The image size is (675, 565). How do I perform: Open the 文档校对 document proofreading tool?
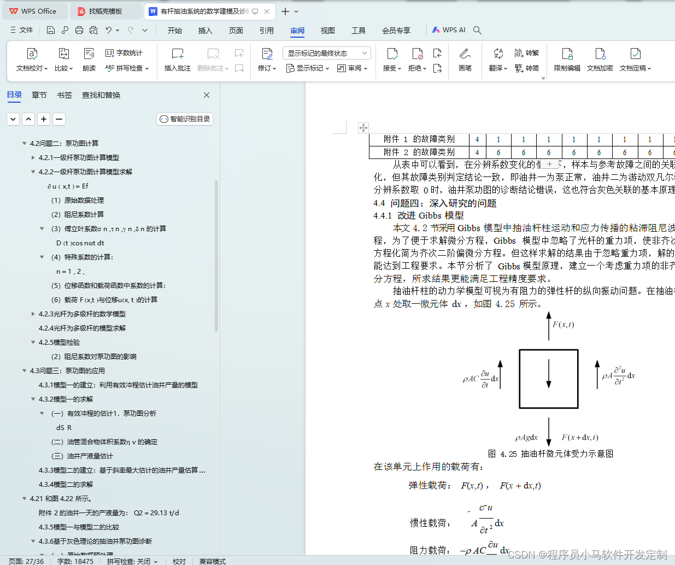32,60
